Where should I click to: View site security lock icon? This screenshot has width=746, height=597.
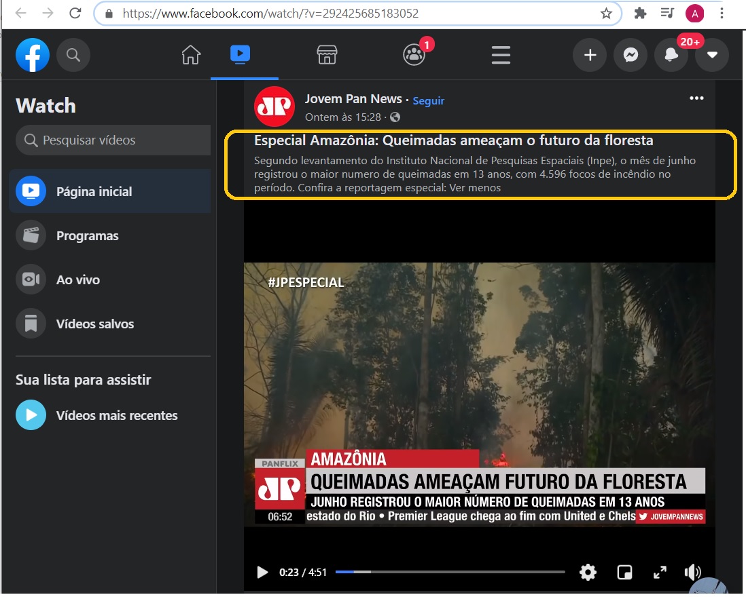109,14
